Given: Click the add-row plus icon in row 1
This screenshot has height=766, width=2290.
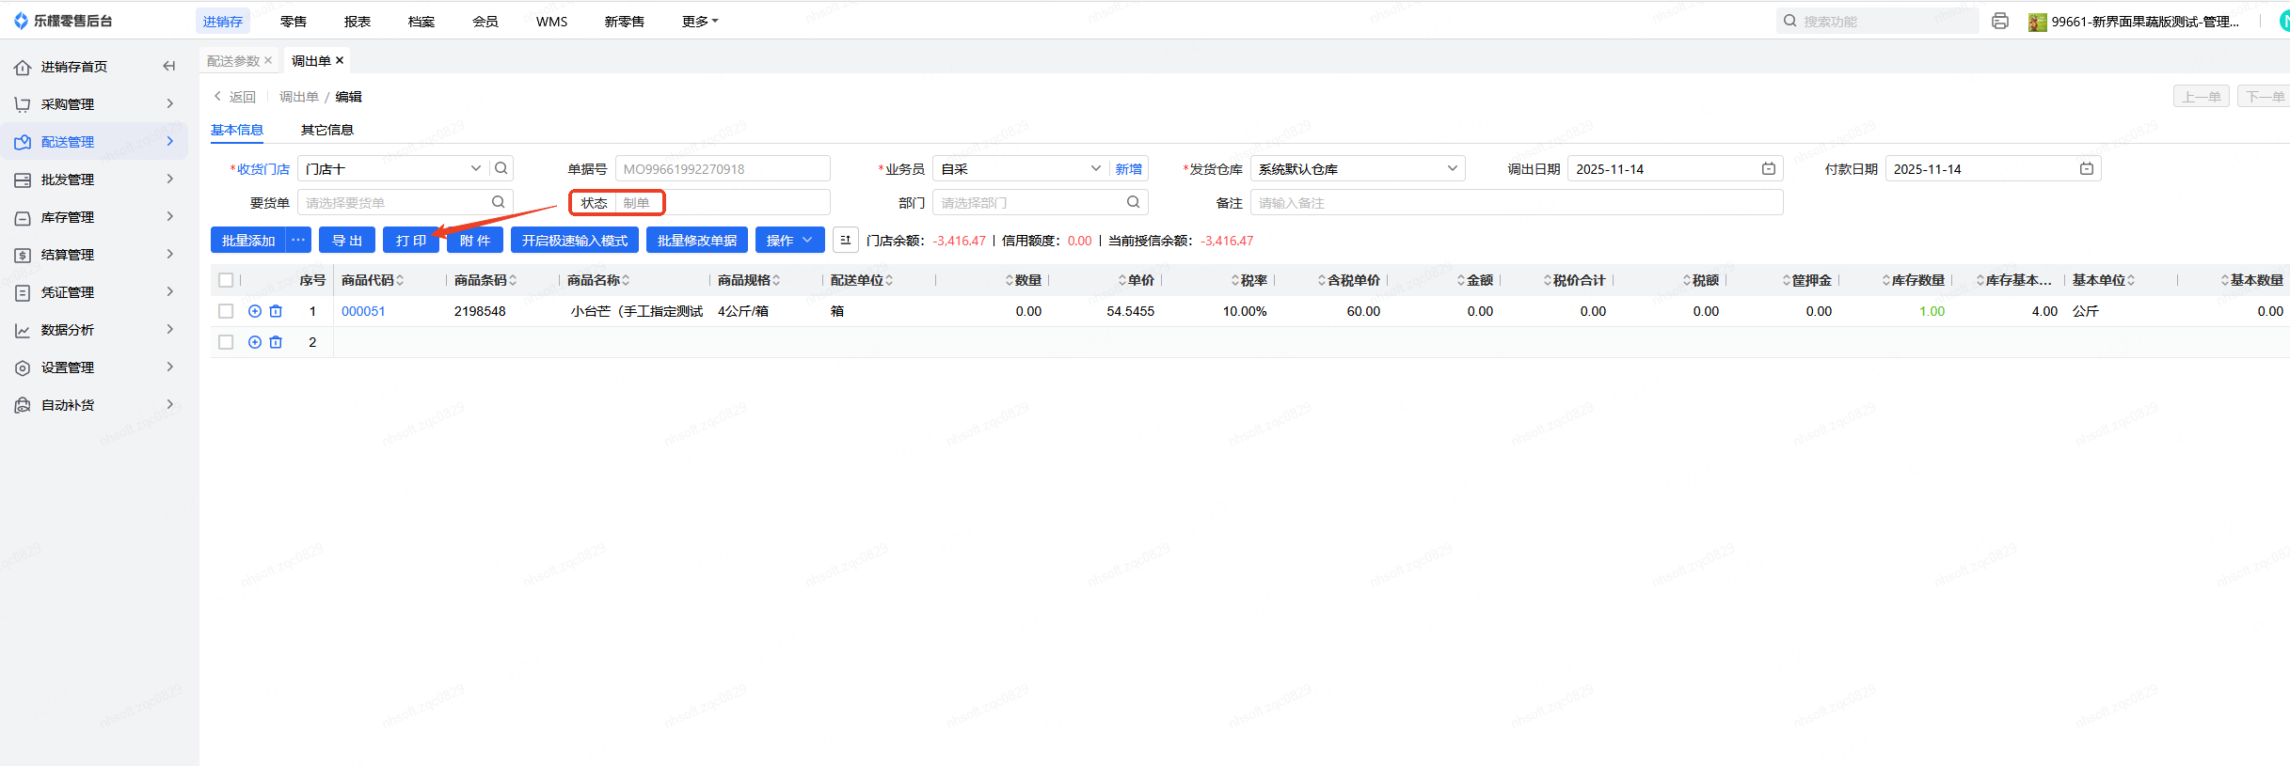Looking at the screenshot, I should [x=255, y=311].
